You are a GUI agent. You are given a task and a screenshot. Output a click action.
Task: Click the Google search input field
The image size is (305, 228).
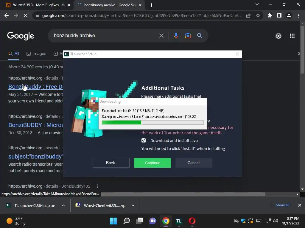pyautogui.click(x=105, y=36)
